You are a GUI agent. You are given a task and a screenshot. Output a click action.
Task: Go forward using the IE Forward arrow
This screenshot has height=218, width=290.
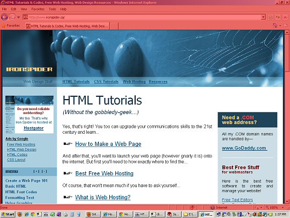[x=13, y=18]
